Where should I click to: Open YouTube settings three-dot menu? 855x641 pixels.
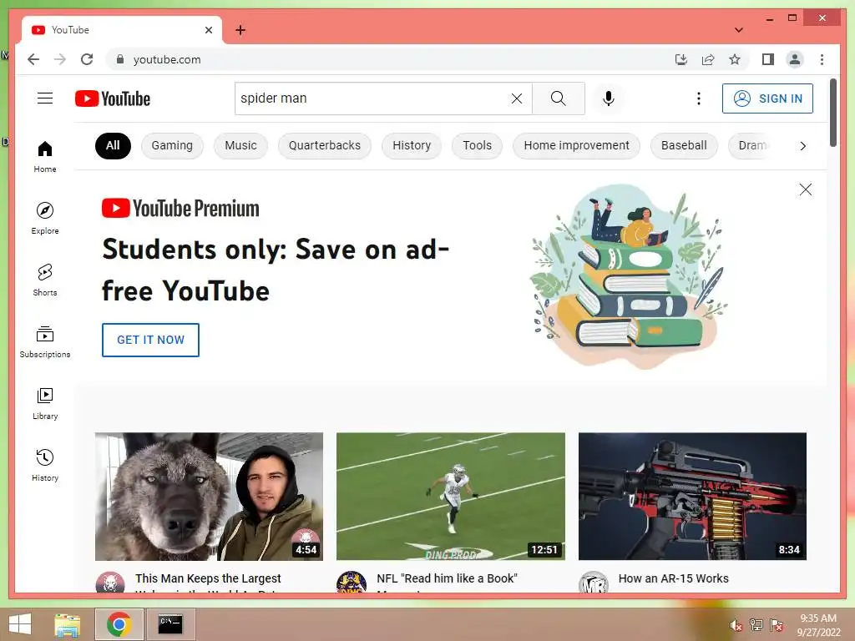tap(699, 98)
